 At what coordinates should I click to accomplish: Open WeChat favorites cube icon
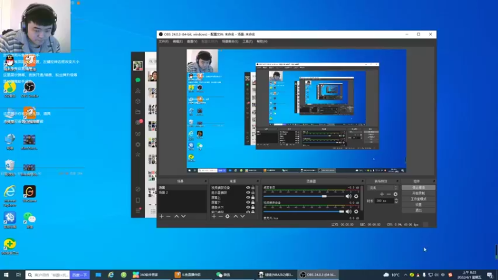tap(138, 101)
